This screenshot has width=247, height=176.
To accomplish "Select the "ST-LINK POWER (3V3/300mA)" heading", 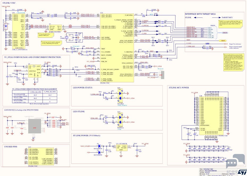I will (86, 135).
